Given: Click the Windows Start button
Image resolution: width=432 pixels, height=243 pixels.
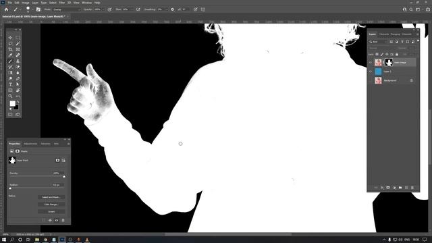Looking at the screenshot, I should pyautogui.click(x=4, y=240).
